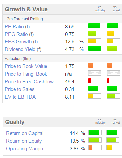
Task: Click PE Ratio vs. industry green bar
Action: point(95,26)
